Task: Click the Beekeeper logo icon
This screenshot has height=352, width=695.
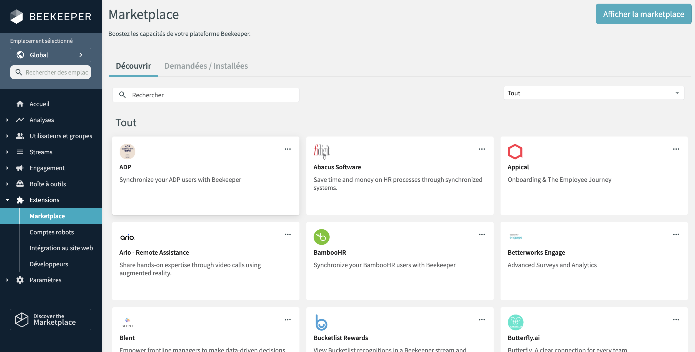Action: 17,17
